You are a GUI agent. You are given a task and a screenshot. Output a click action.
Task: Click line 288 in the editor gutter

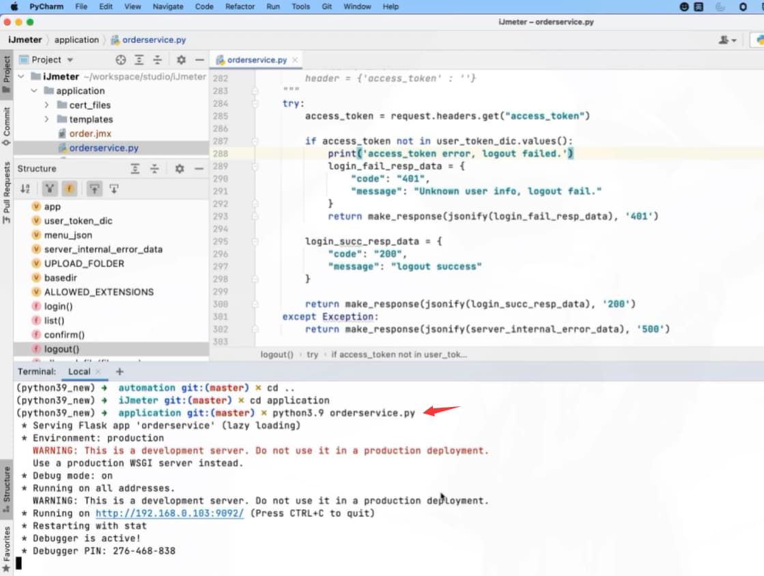pos(221,154)
